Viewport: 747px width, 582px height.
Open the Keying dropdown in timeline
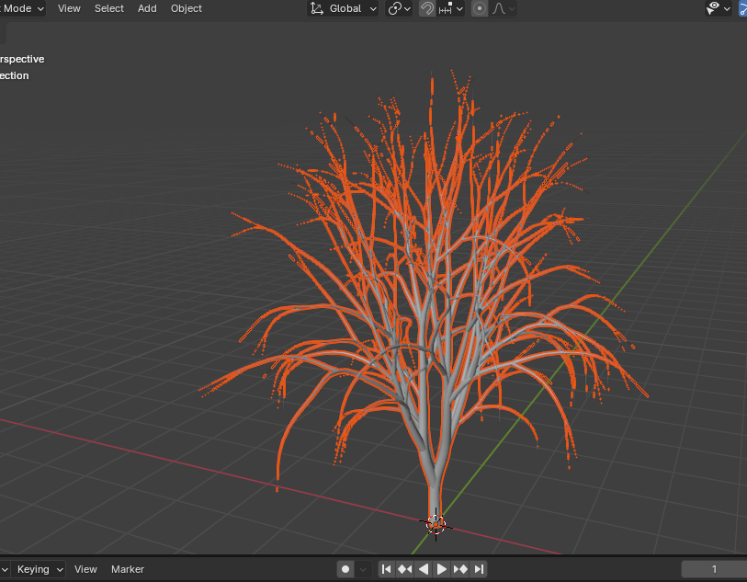coord(39,569)
